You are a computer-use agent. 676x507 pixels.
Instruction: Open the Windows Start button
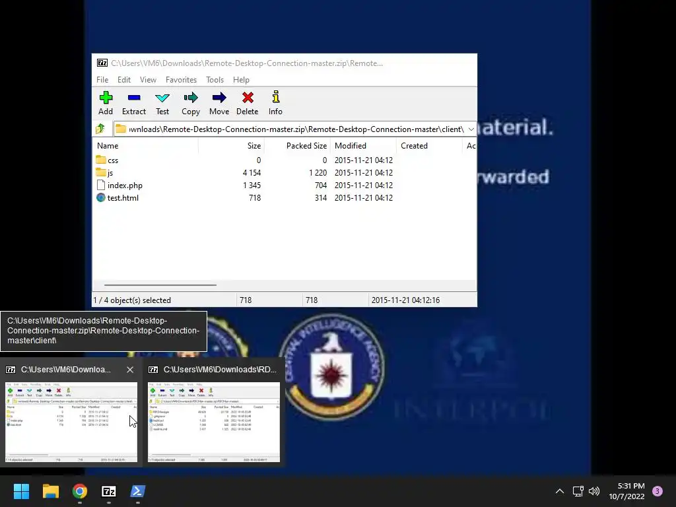(x=21, y=491)
